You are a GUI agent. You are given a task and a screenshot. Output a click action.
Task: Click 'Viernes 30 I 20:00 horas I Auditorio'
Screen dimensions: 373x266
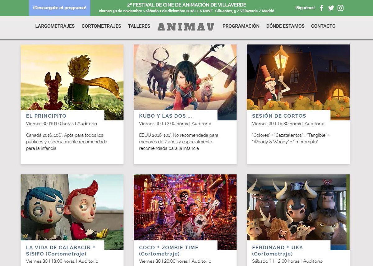tap(175, 261)
